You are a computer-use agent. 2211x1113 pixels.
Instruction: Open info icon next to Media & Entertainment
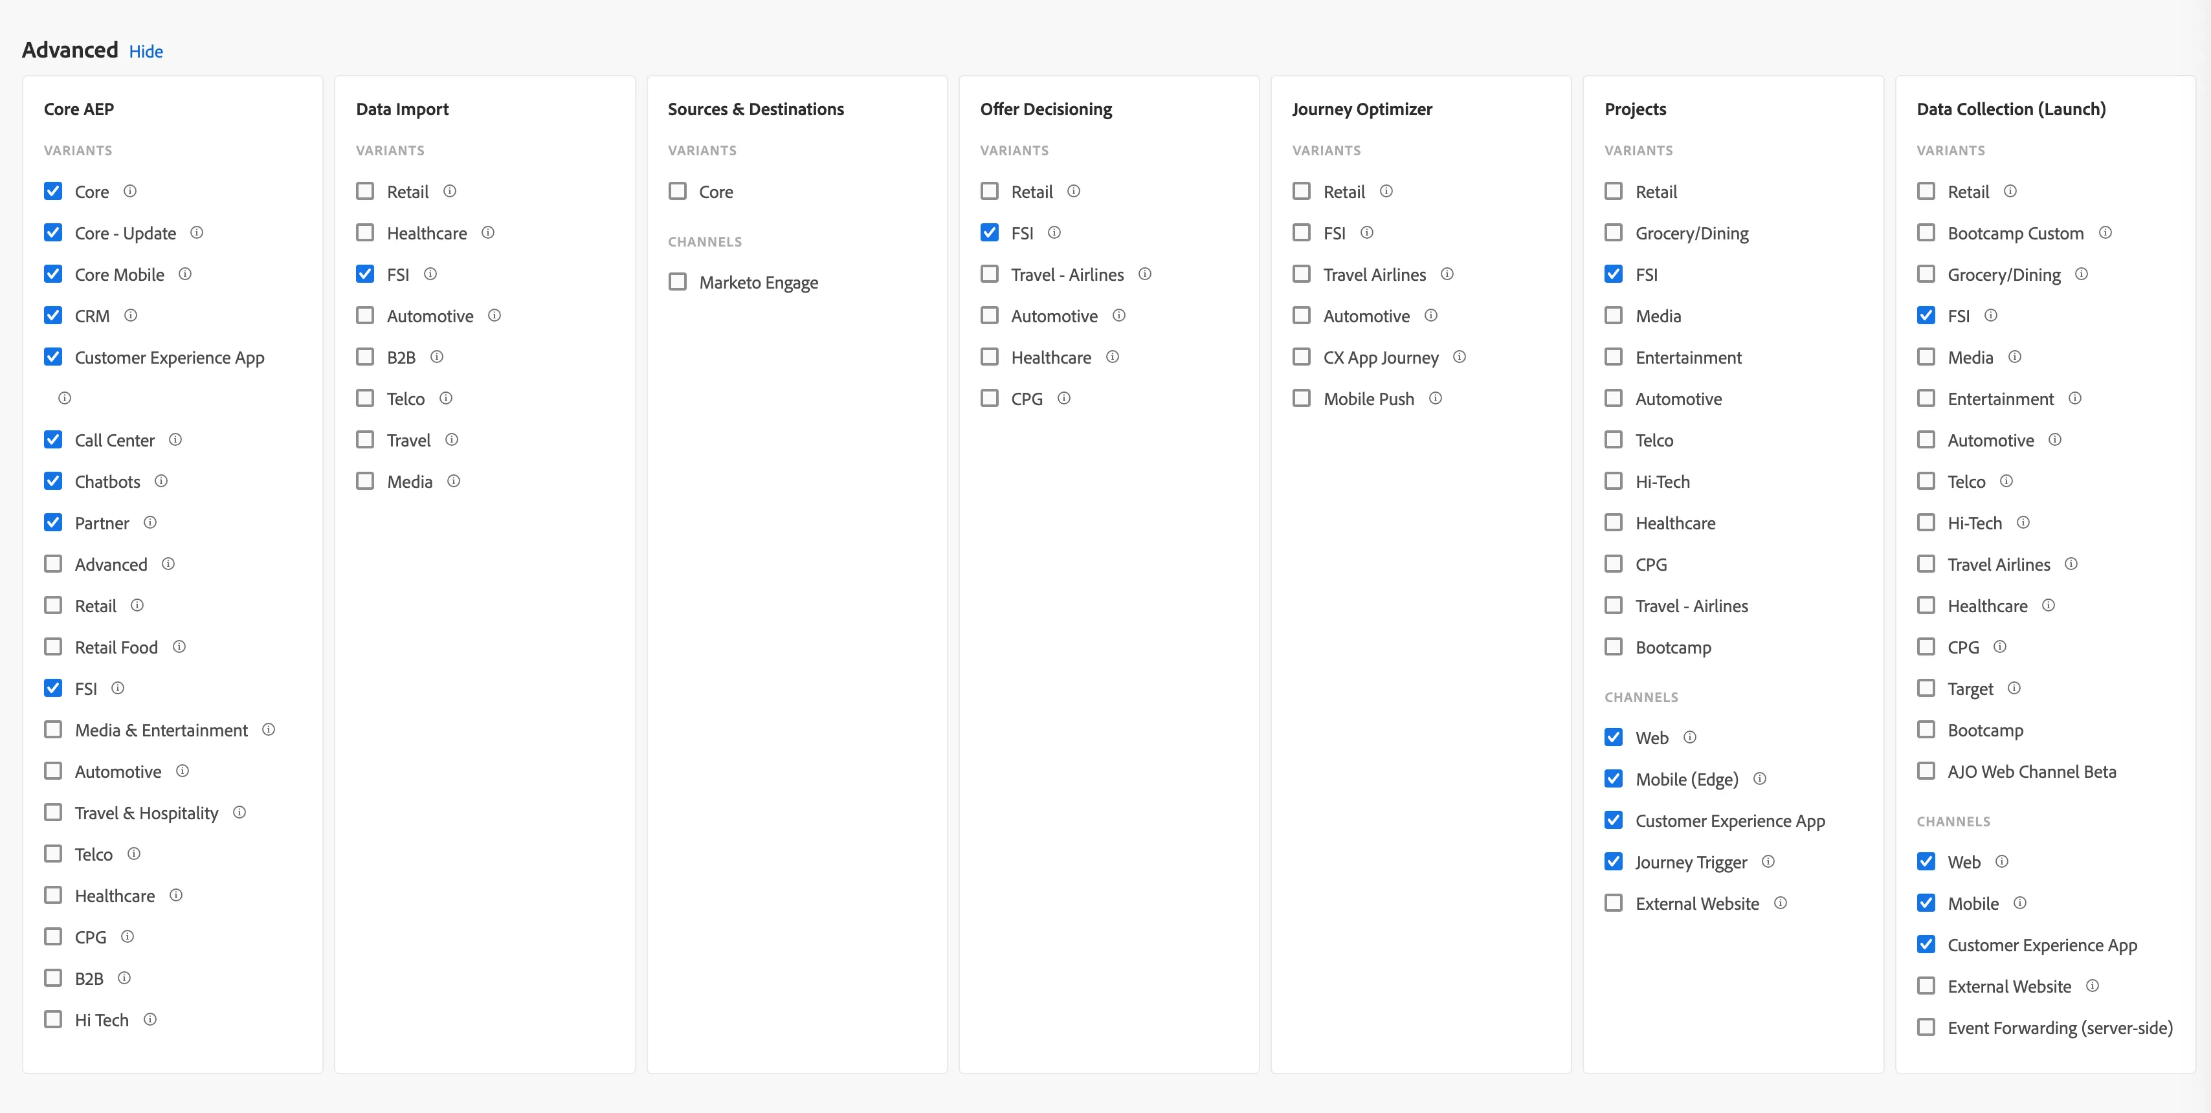point(269,729)
